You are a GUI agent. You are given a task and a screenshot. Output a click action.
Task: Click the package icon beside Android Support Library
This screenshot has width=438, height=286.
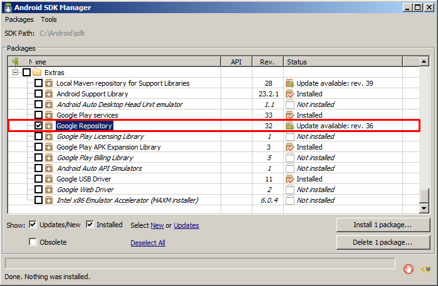tap(49, 94)
